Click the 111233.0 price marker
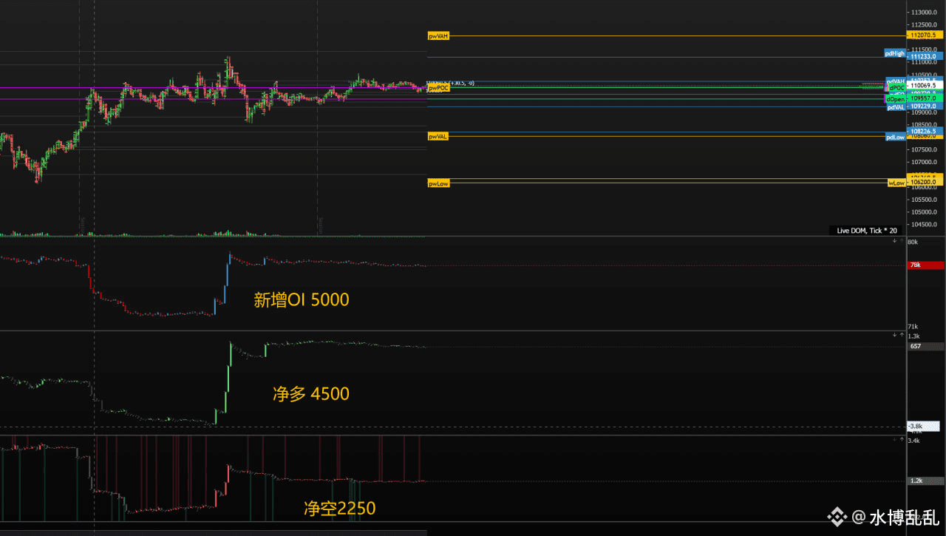 point(926,56)
